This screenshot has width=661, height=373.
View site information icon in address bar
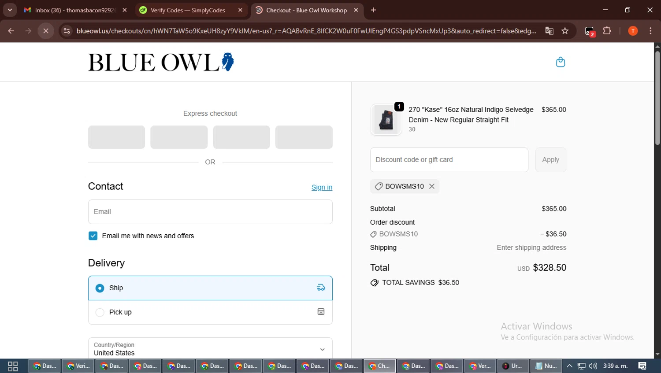click(x=67, y=31)
